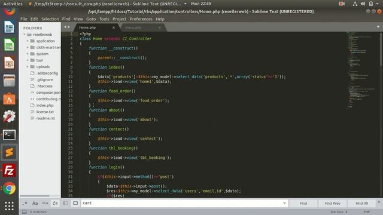Open the tab list dropdown arrow
This screenshot has width=383, height=215.
coord(378,27)
